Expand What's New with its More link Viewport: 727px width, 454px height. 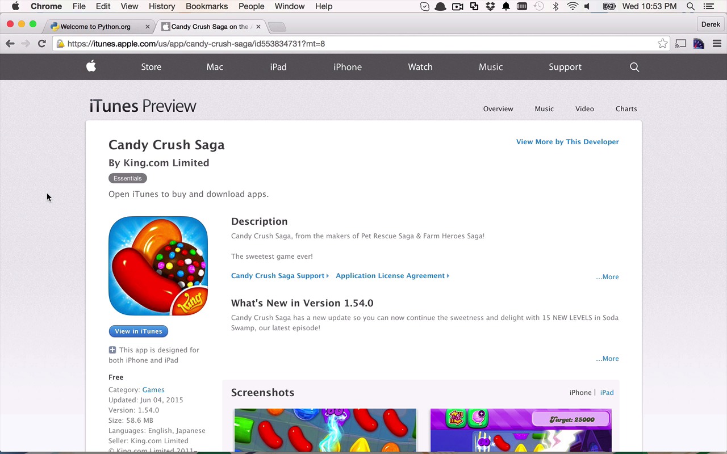tap(607, 359)
